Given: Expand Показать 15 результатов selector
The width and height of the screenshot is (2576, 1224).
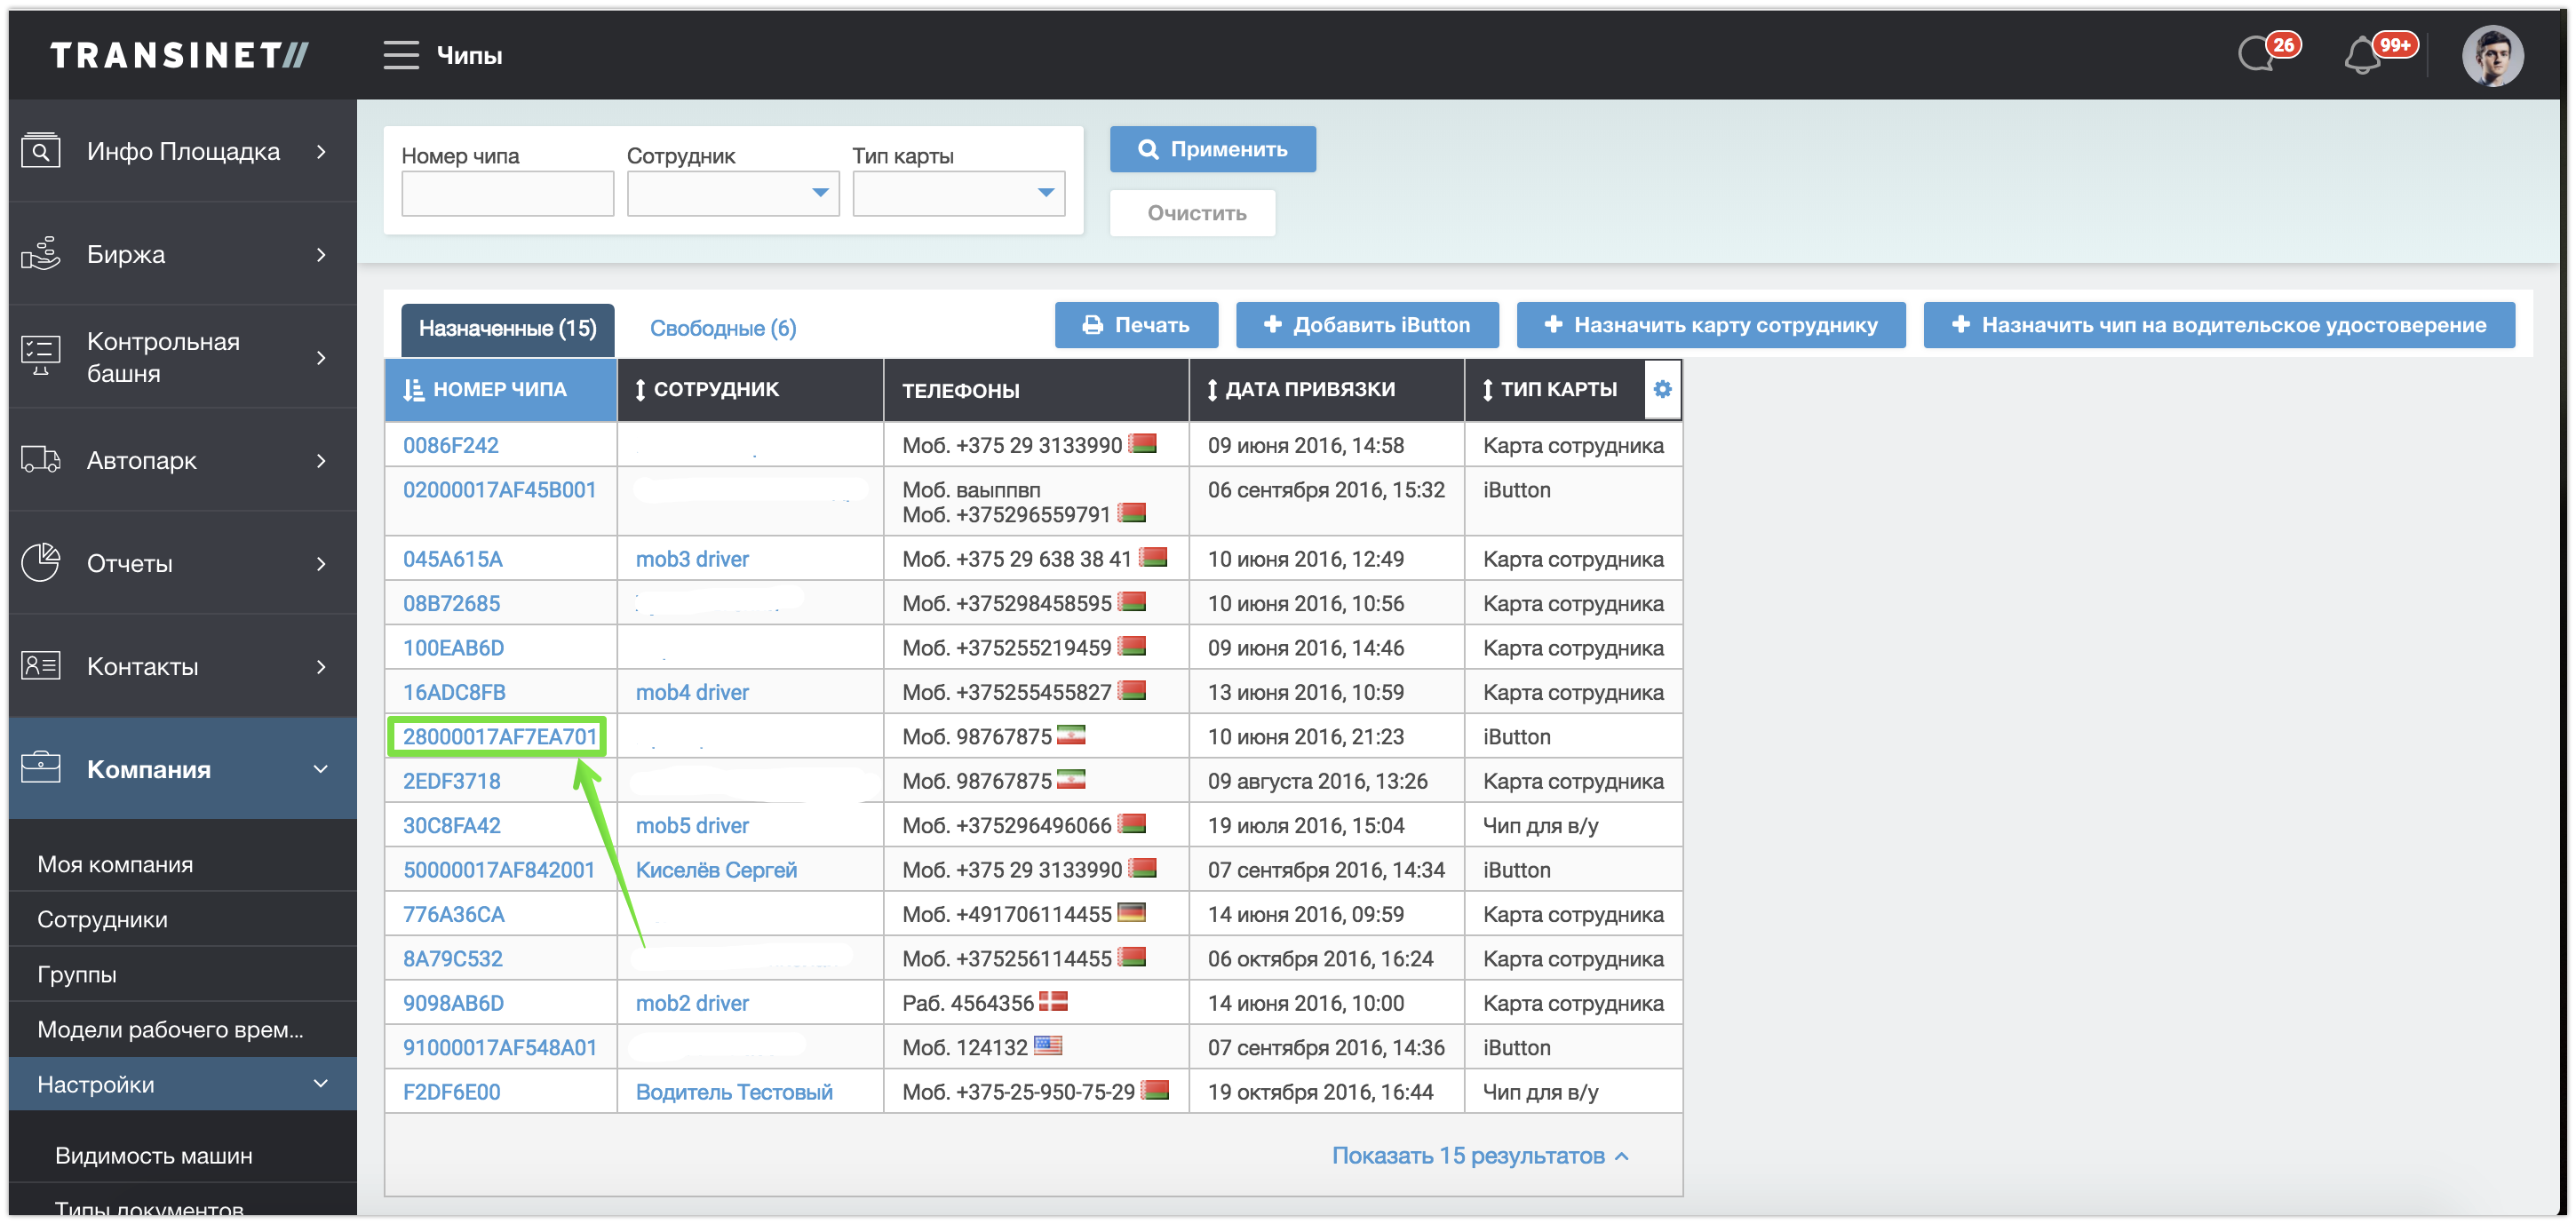Looking at the screenshot, I should pos(1480,1156).
